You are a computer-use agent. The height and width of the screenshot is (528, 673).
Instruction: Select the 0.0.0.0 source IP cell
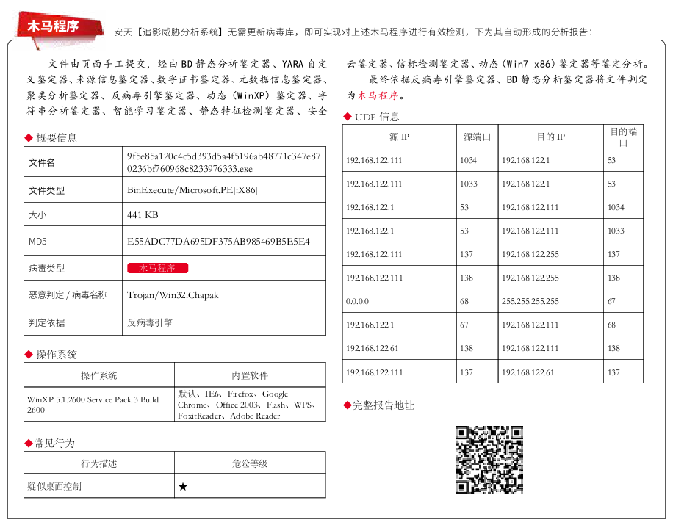357,302
